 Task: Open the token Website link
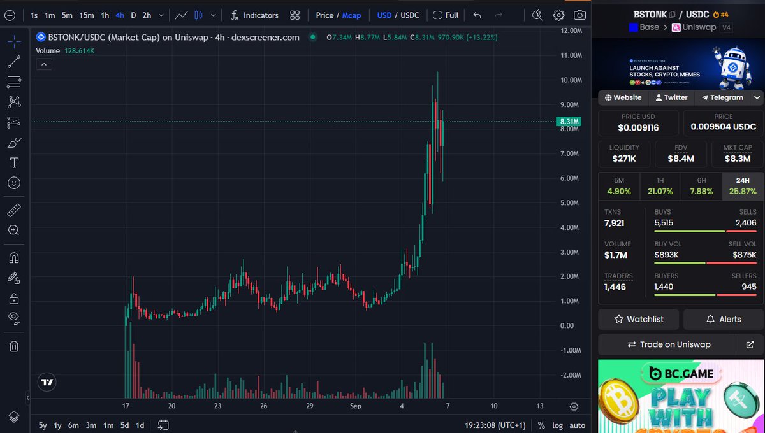coord(623,97)
